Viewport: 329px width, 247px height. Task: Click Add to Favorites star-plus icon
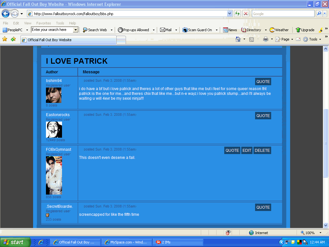(x=13, y=39)
